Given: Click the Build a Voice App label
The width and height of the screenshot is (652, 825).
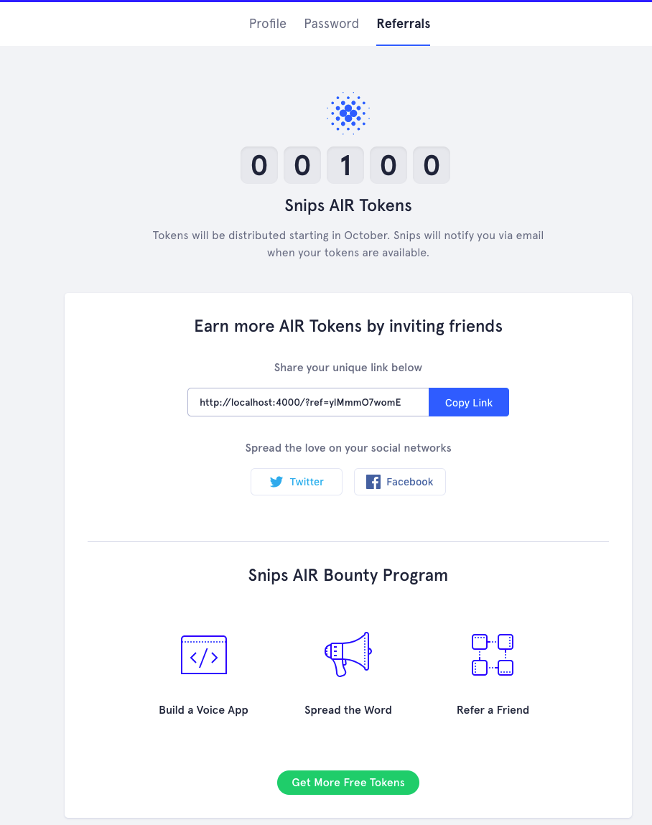Looking at the screenshot, I should [204, 710].
